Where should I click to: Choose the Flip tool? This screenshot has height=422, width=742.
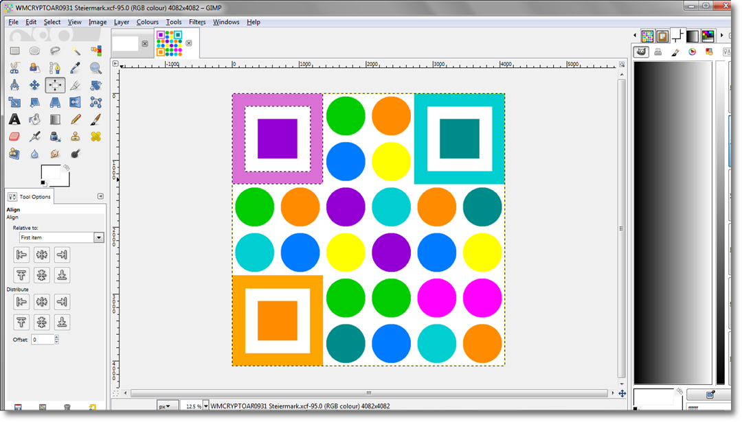click(x=76, y=102)
